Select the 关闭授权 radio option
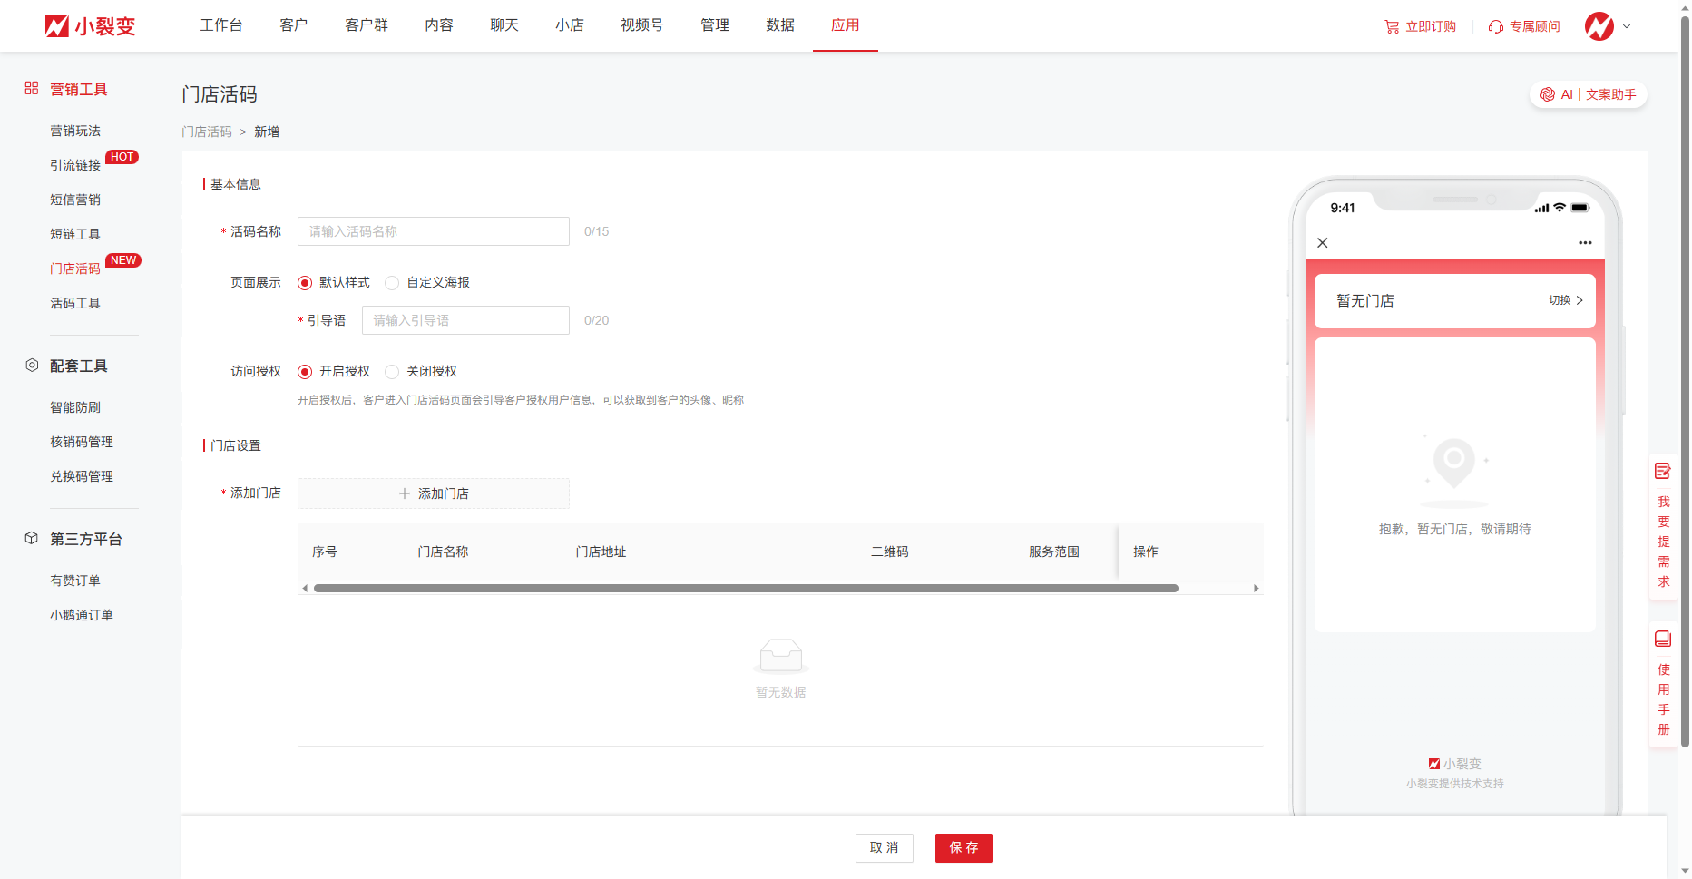This screenshot has height=879, width=1692. (392, 372)
